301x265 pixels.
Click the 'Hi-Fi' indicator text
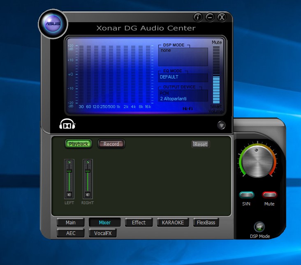pyautogui.click(x=188, y=109)
